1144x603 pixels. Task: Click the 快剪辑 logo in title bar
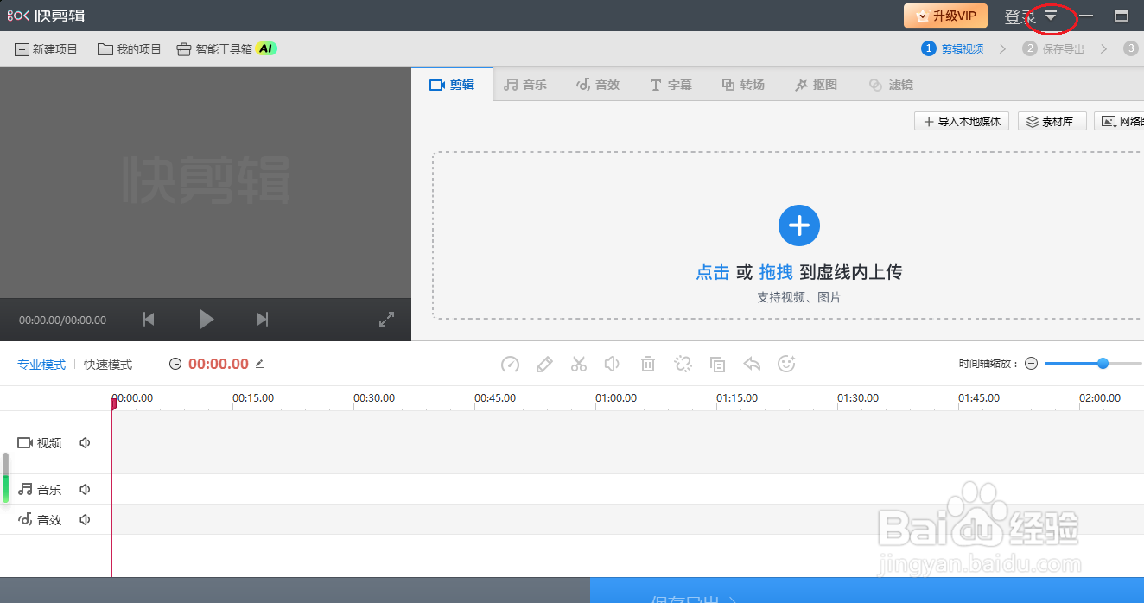tap(46, 16)
